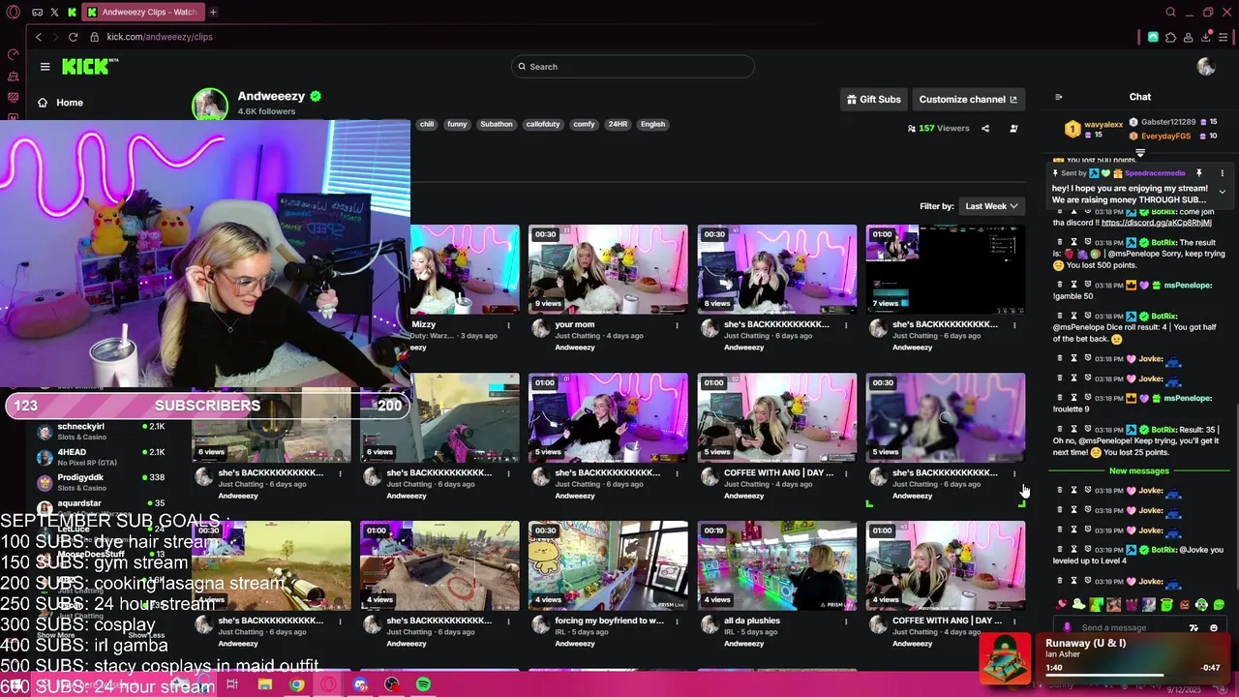1239x697 pixels.
Task: Click the Subathon tag
Action: click(497, 124)
